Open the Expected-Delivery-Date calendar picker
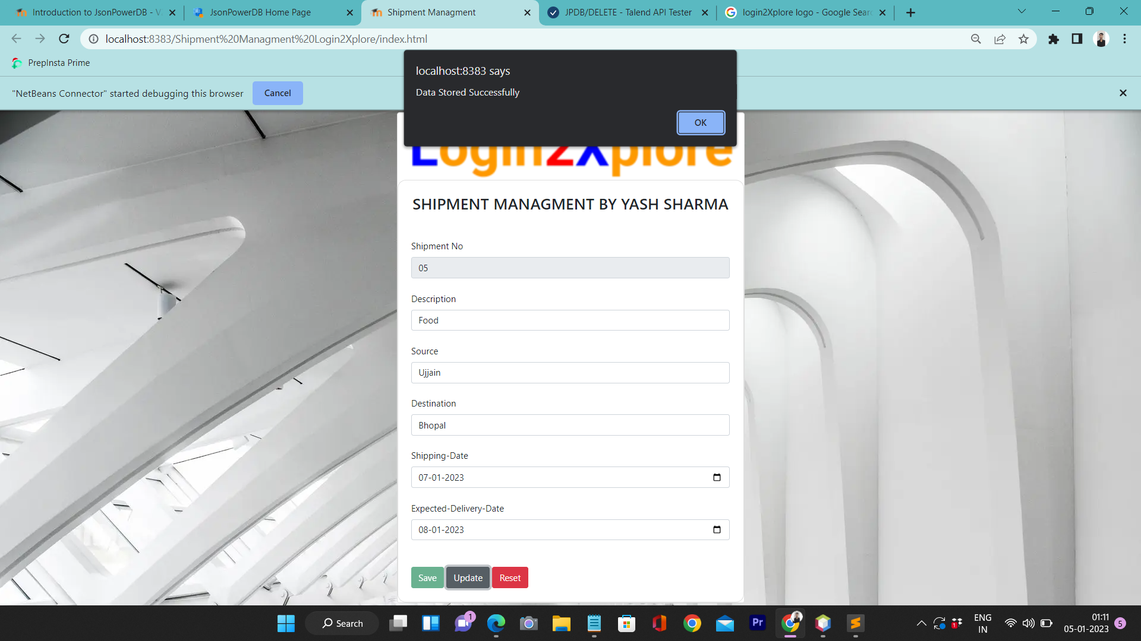 [717, 529]
